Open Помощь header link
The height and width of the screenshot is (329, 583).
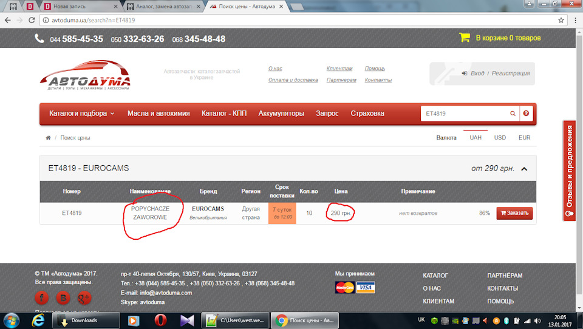375,69
